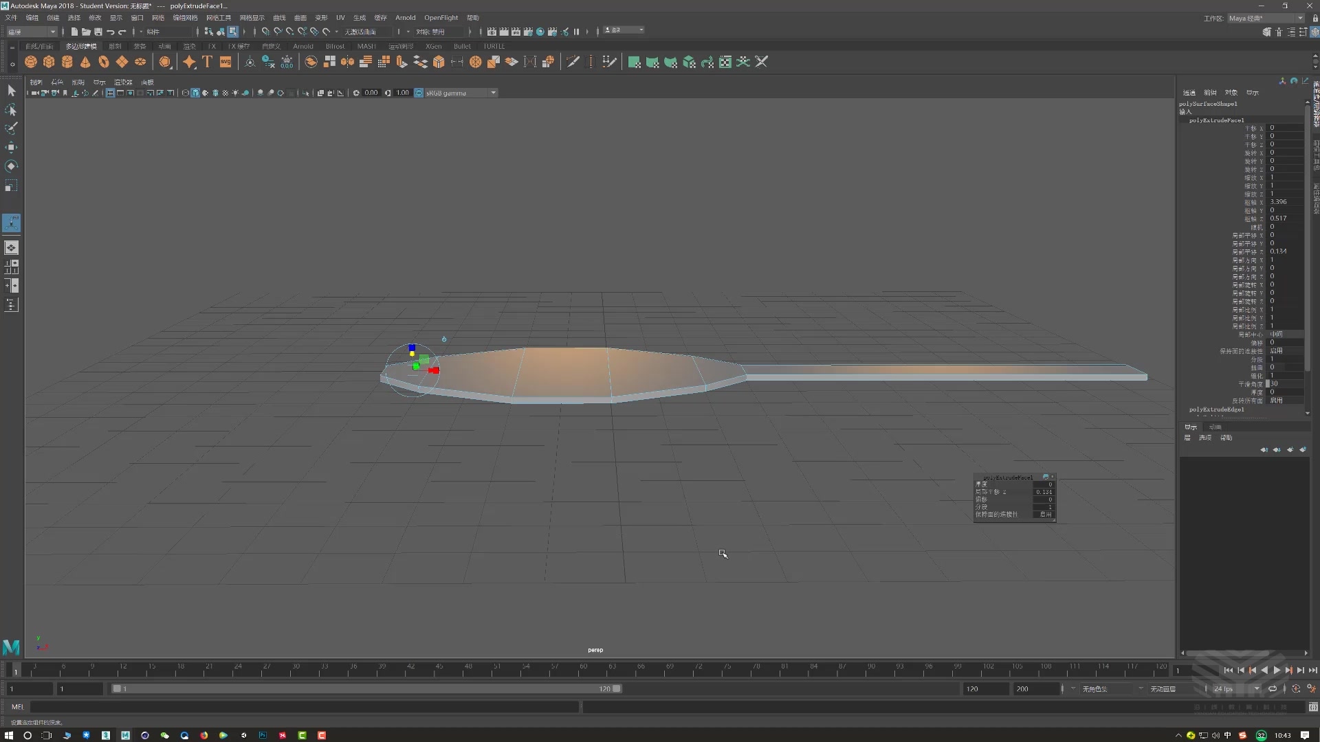1320x742 pixels.
Task: Choose the Select tool arrow
Action: tap(11, 91)
